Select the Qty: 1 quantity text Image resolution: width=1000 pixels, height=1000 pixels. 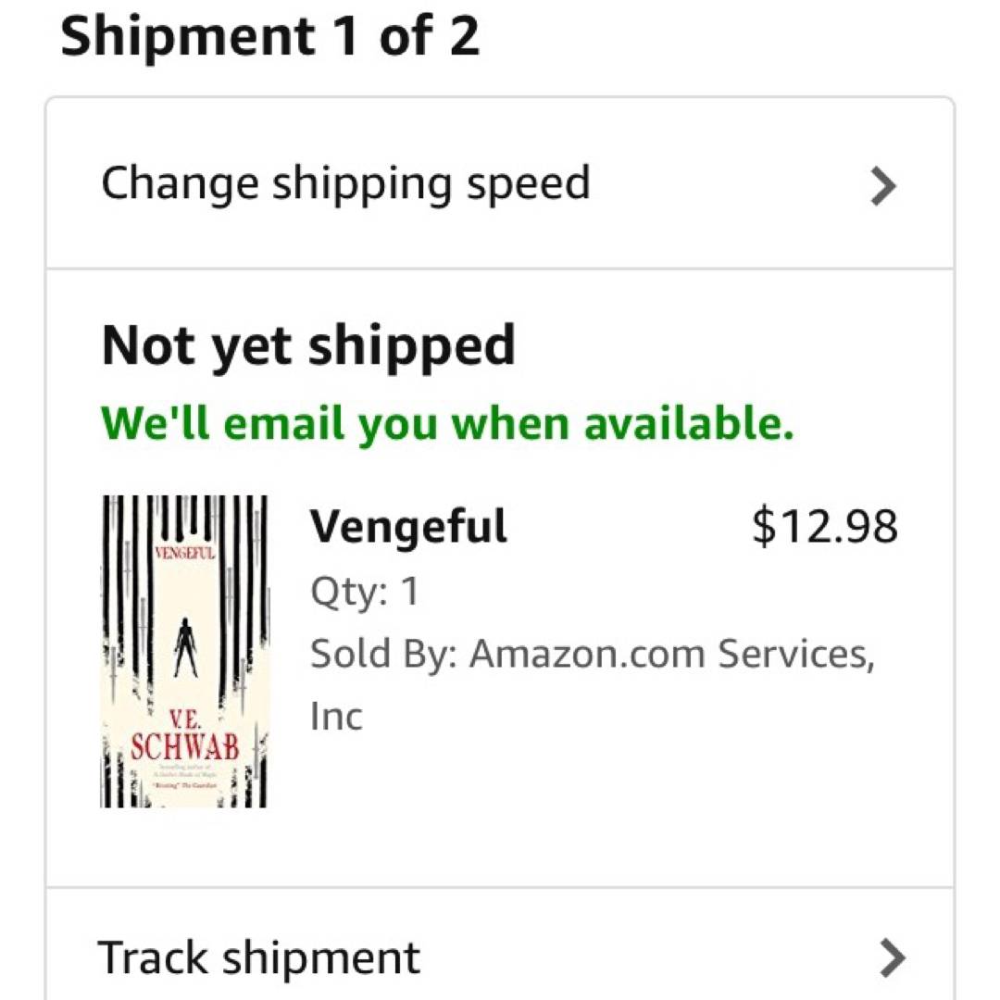[365, 591]
